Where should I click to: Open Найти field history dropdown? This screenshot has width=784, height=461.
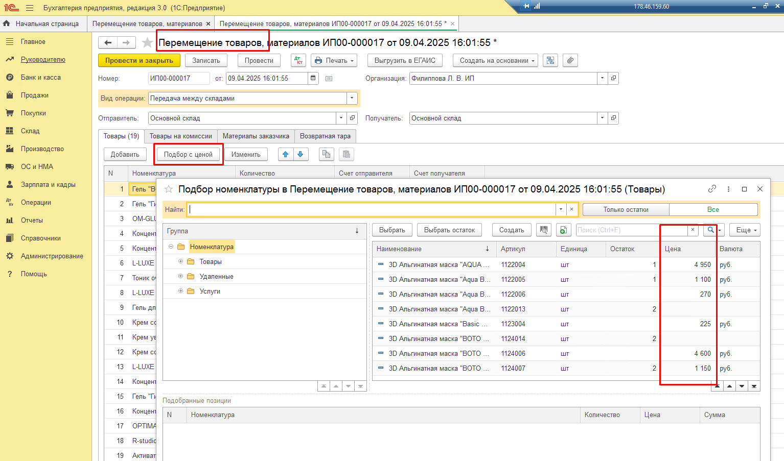click(x=561, y=209)
